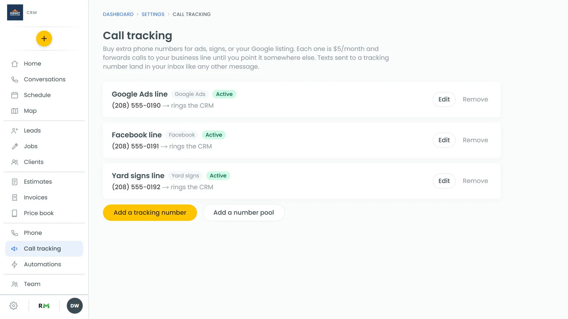Click the Automations lightning bolt icon
The width and height of the screenshot is (568, 319).
click(15, 264)
